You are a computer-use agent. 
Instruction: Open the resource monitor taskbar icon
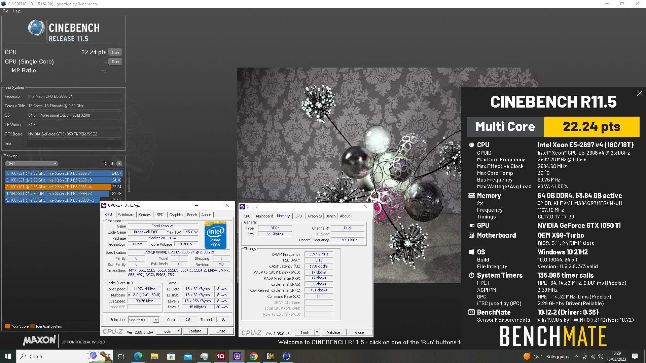pos(204,356)
